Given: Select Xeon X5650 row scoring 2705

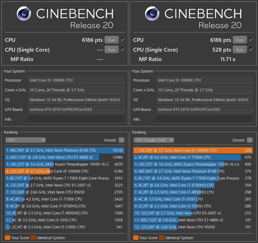Looking at the screenshot, I should coord(64,192).
